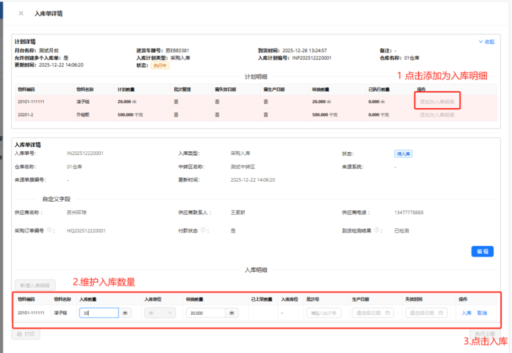Click the 执行上架 button
512x353 pixels.
pyautogui.click(x=484, y=334)
